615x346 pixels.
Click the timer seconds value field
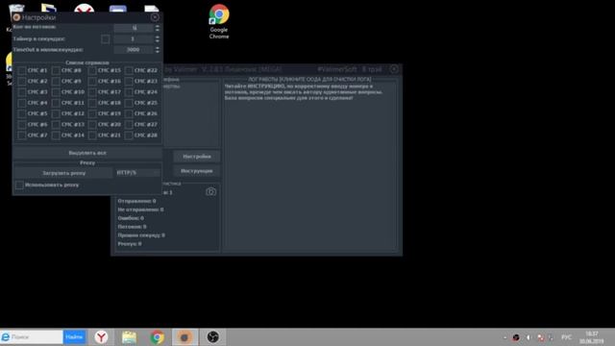click(x=134, y=39)
